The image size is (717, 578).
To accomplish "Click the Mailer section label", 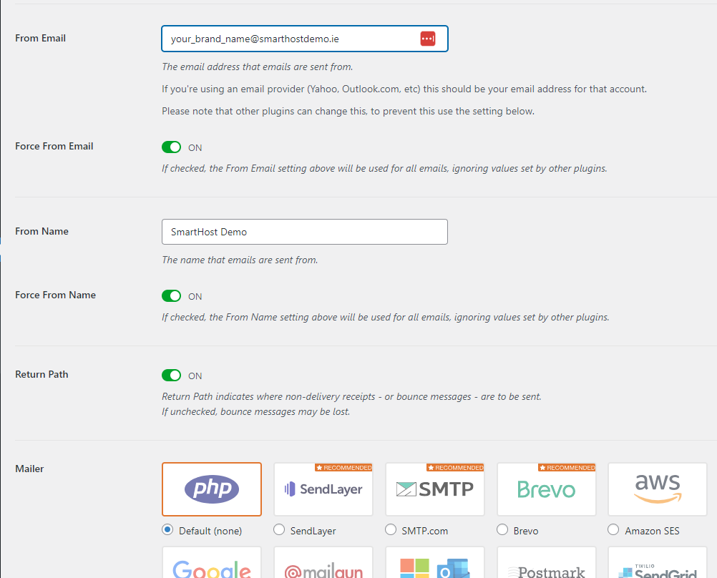I will [x=29, y=469].
